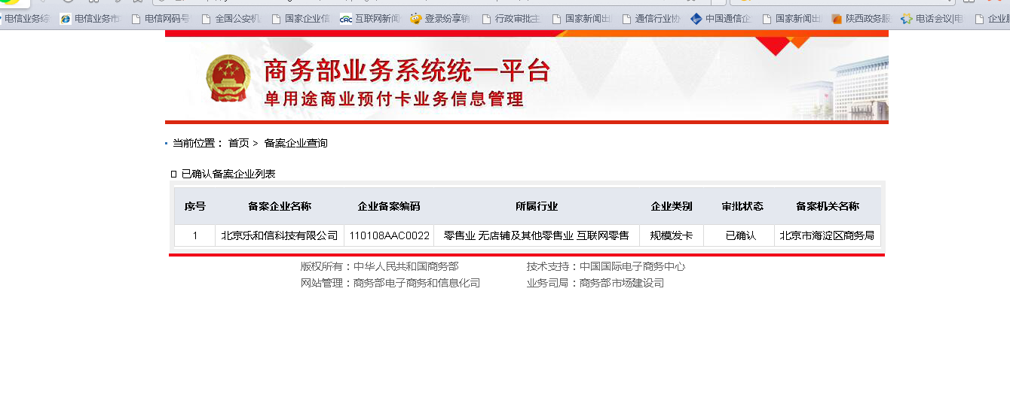Select row number 1 cell

pos(195,235)
